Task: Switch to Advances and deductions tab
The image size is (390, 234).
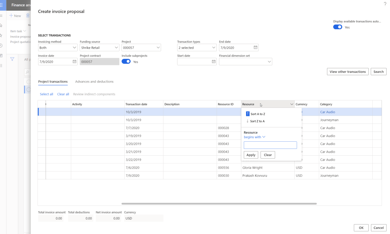Action: point(94,82)
